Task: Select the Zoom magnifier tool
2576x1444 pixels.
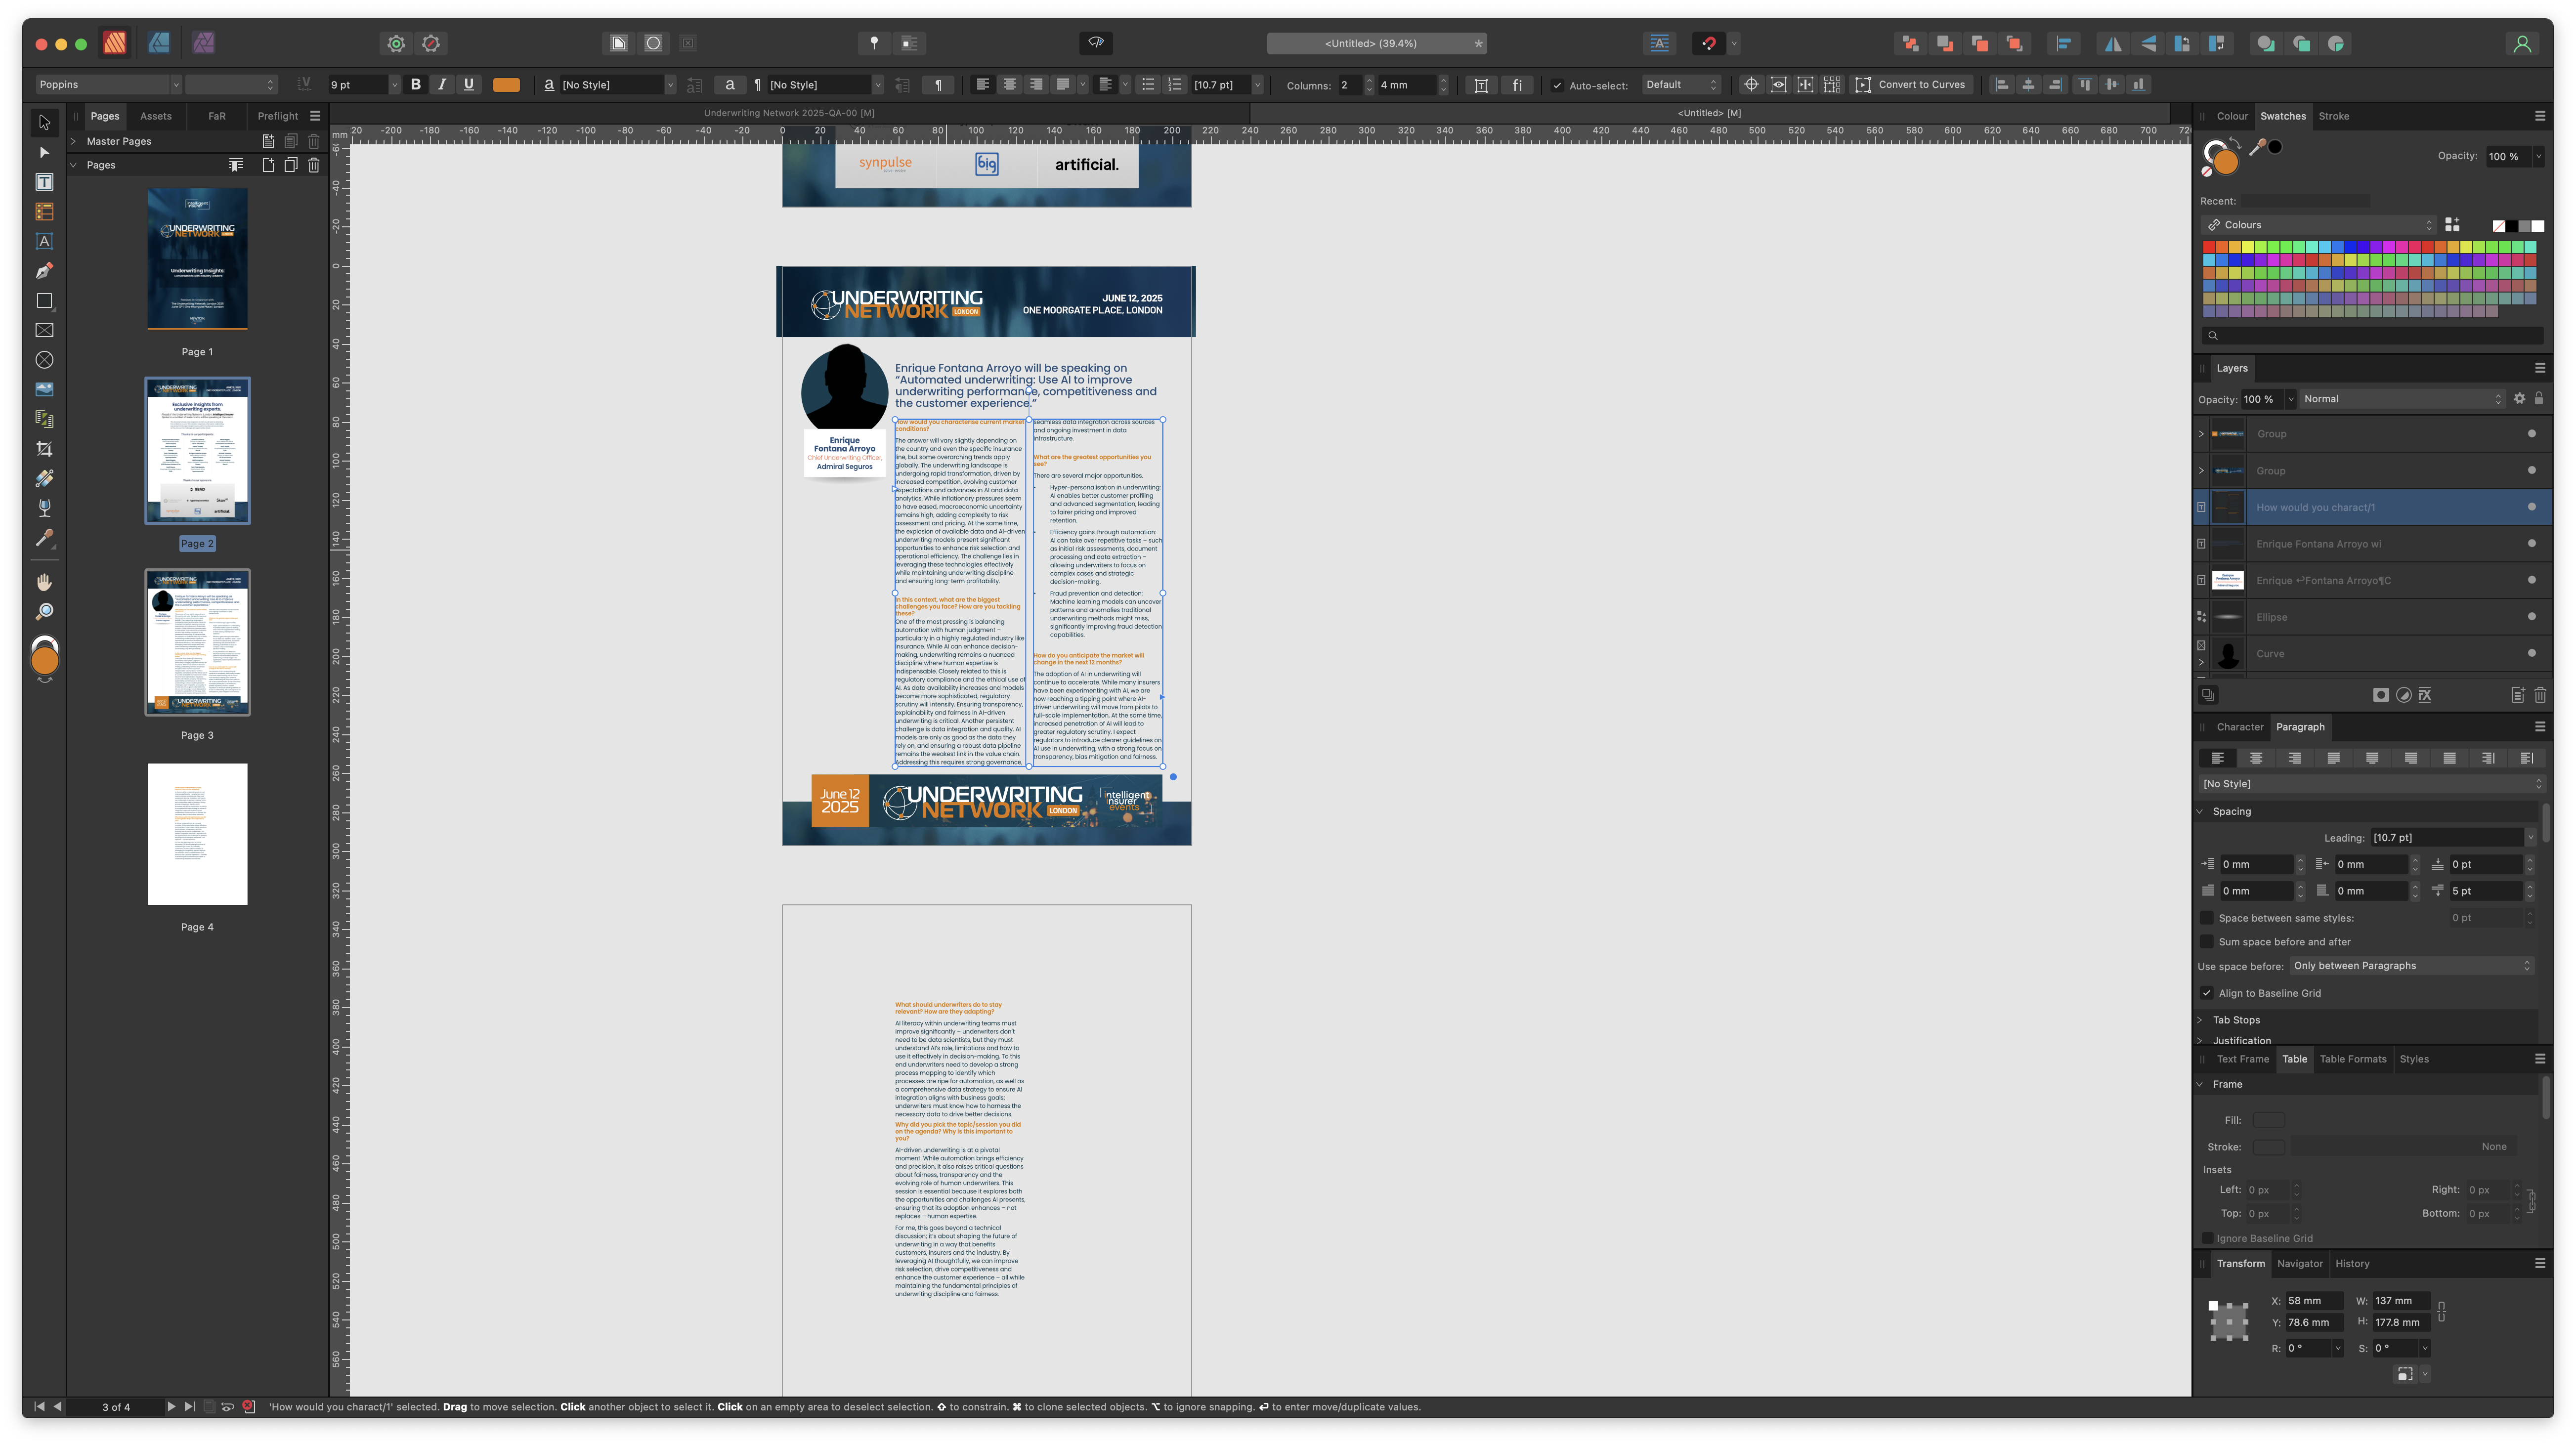Action: click(x=44, y=612)
